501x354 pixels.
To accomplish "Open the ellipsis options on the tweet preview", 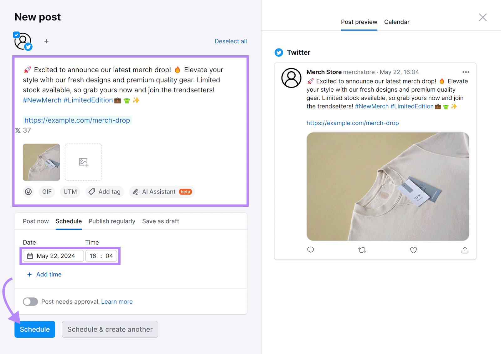I will [466, 72].
